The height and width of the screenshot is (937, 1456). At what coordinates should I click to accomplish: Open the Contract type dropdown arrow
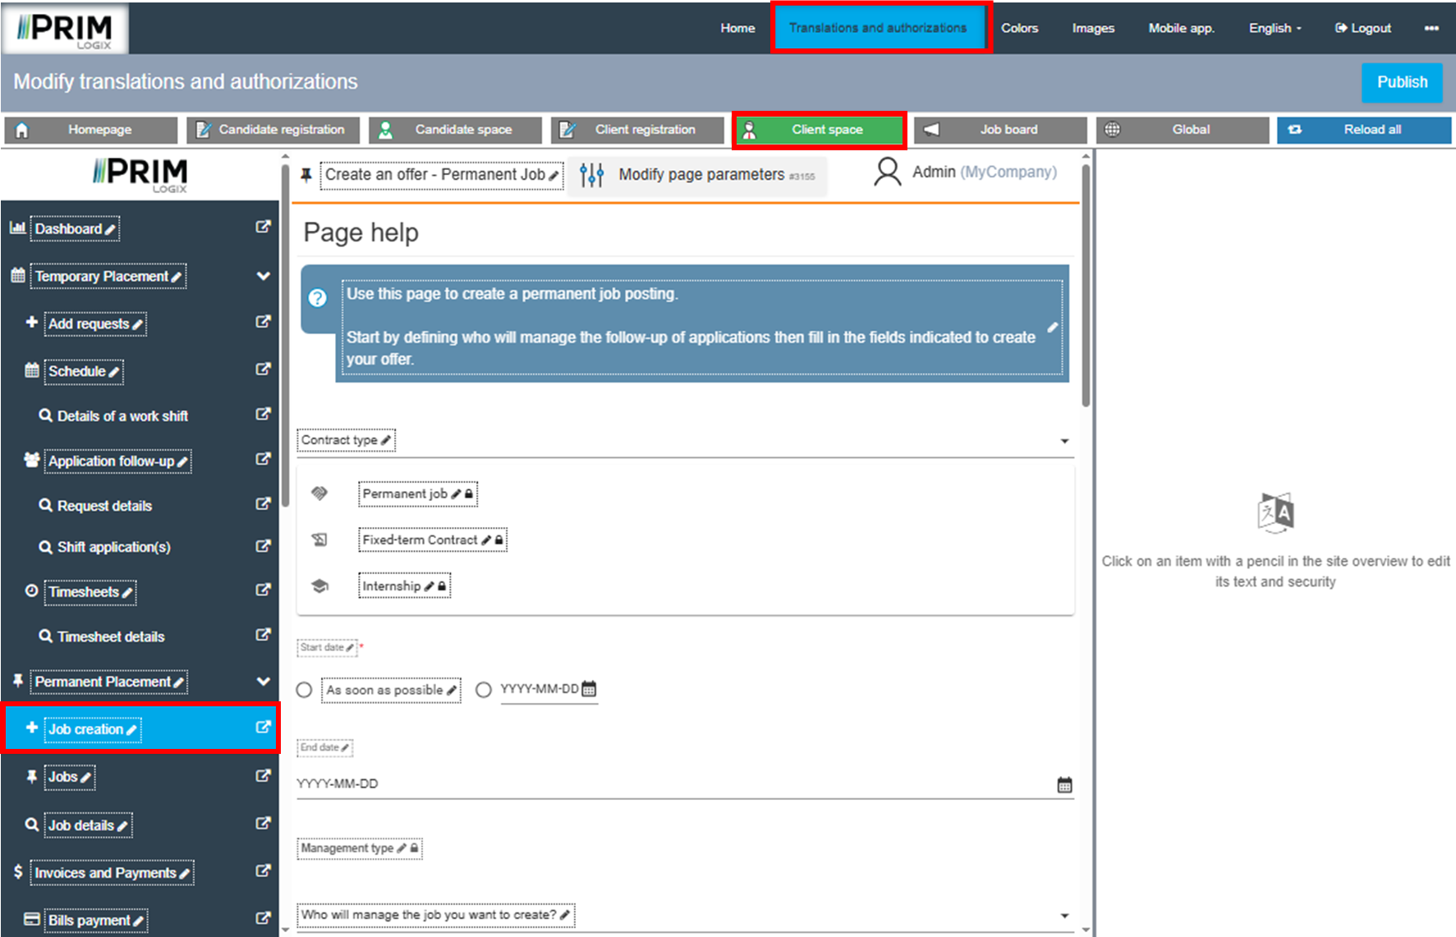point(1064,441)
